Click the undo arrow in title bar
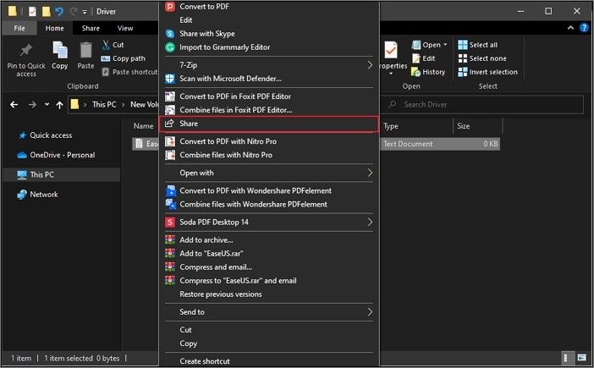The image size is (594, 368). [59, 12]
